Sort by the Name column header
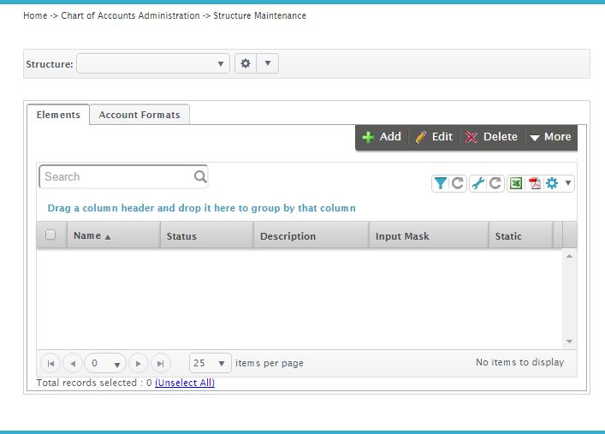Image resolution: width=605 pixels, height=434 pixels. pyautogui.click(x=114, y=235)
